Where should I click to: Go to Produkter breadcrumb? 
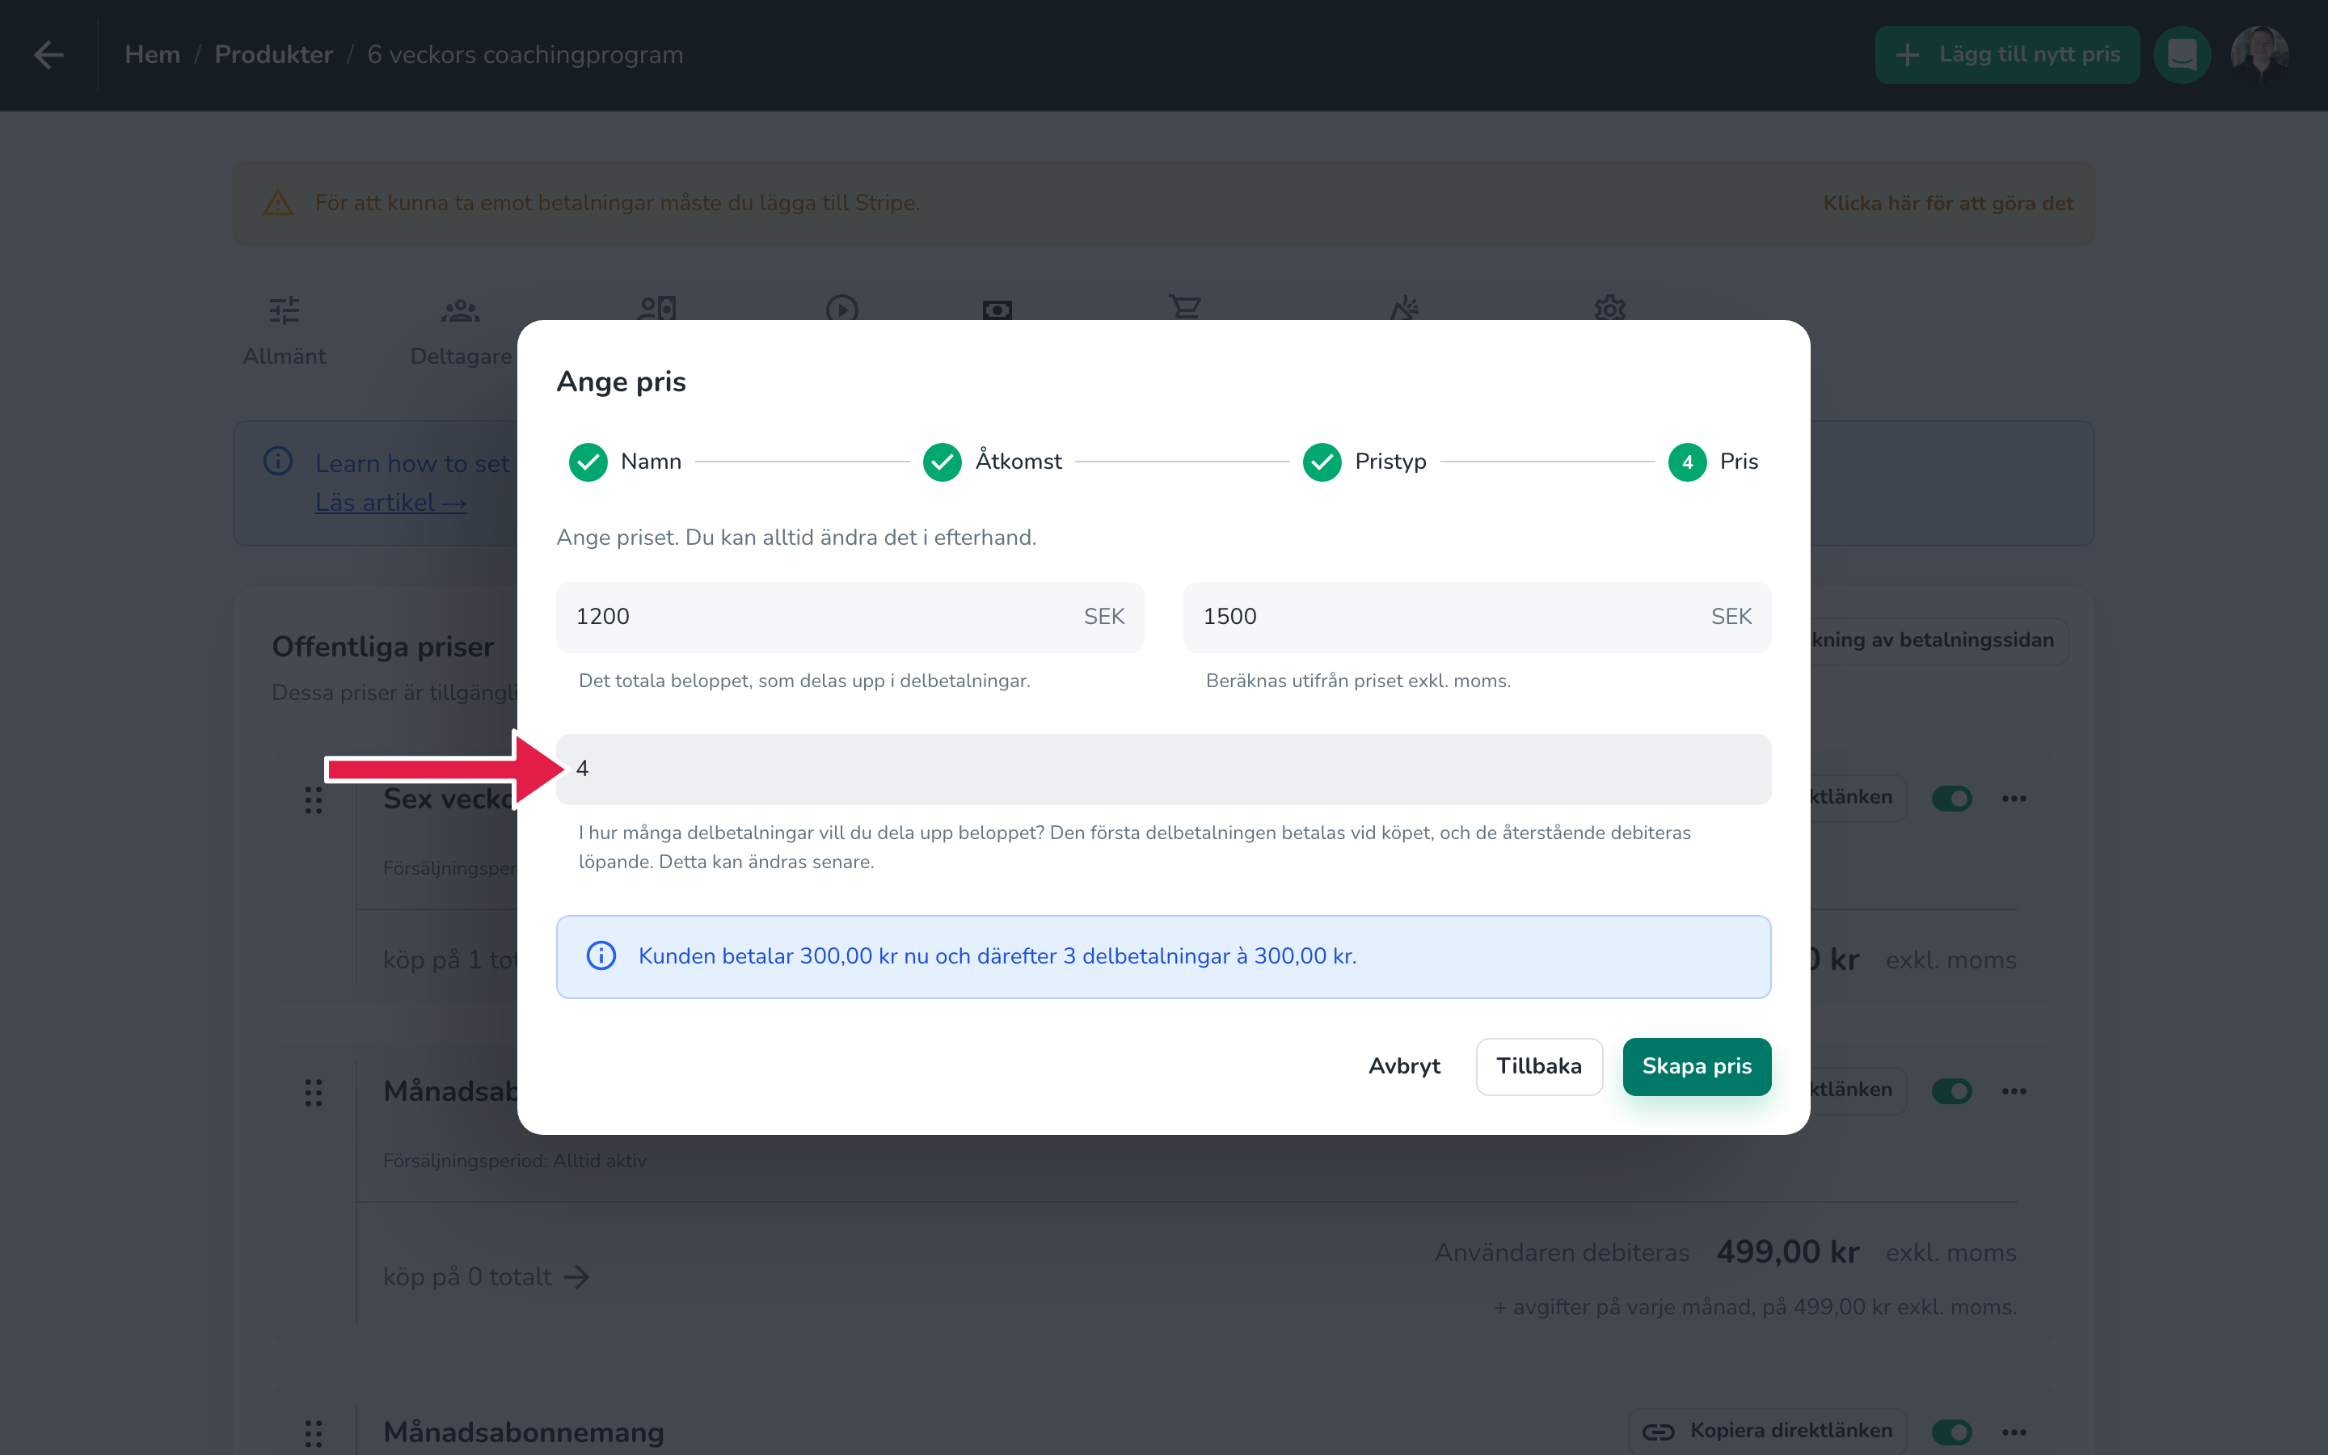click(273, 55)
